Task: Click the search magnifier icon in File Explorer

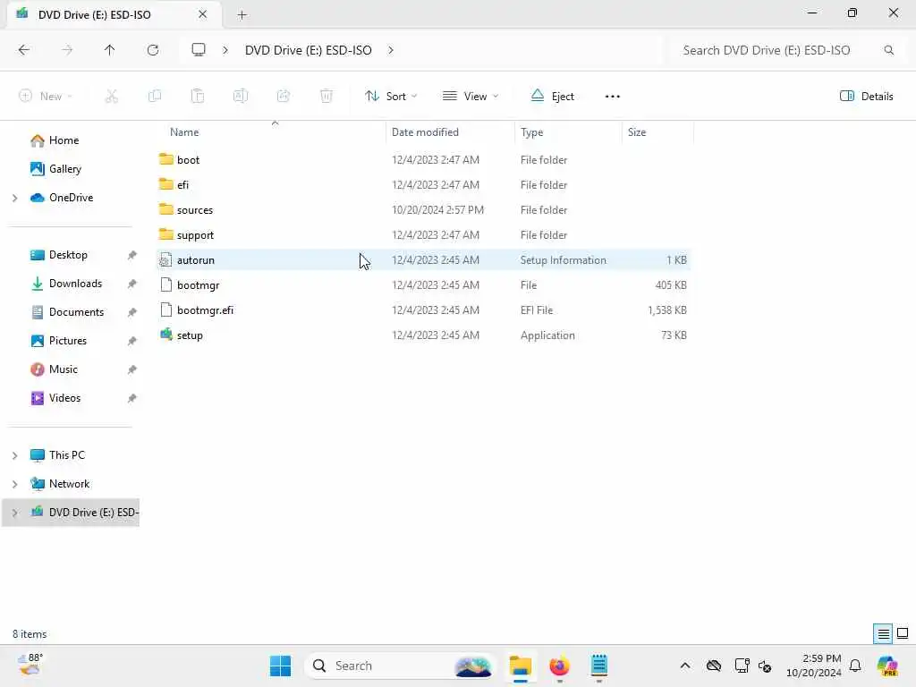Action: click(888, 50)
